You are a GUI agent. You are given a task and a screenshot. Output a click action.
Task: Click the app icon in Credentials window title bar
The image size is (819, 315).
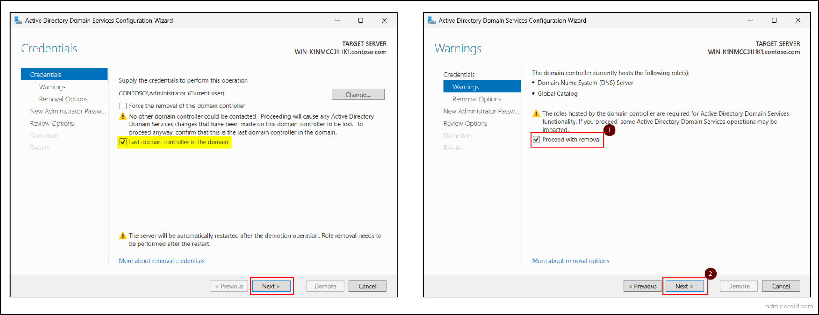point(18,20)
